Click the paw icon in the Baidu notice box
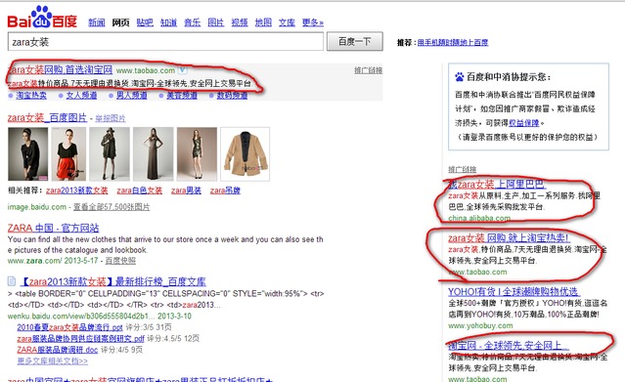The image size is (625, 382). coord(460,77)
